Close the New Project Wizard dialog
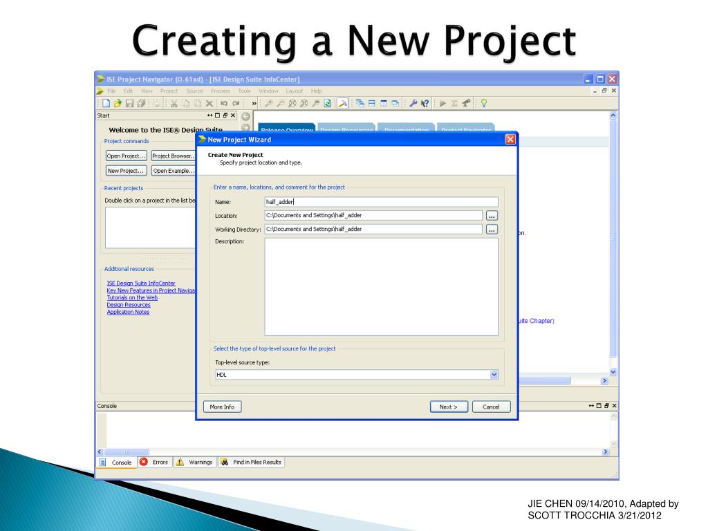 click(x=510, y=139)
